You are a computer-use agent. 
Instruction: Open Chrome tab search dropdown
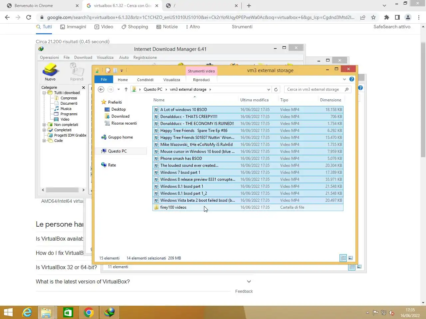click(384, 6)
